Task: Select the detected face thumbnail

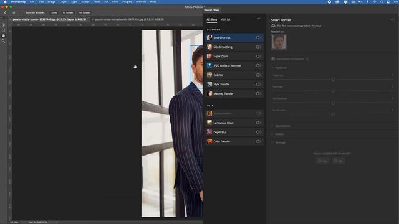Action: [279, 42]
